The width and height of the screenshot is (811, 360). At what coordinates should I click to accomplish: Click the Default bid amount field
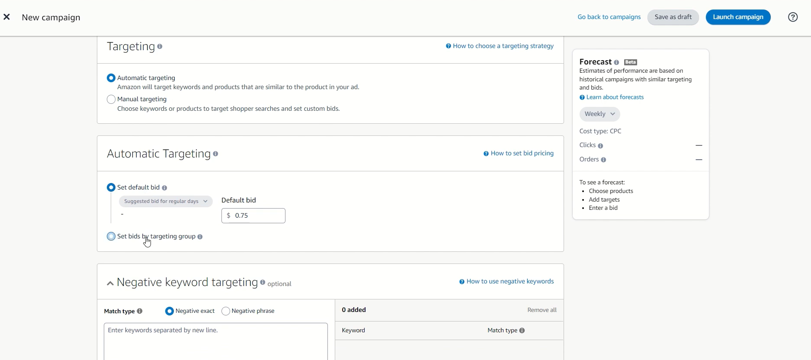coord(253,216)
